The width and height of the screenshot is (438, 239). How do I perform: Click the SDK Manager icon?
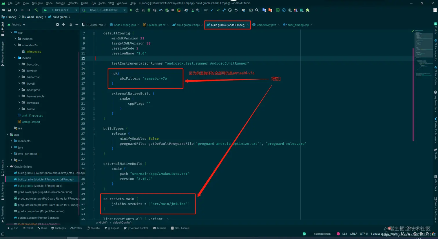[198, 10]
